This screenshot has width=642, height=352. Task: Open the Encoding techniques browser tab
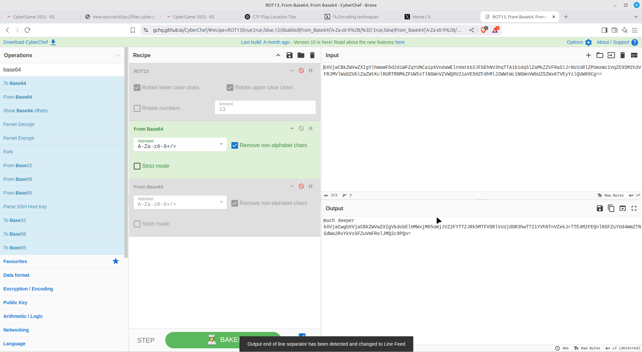tap(358, 17)
